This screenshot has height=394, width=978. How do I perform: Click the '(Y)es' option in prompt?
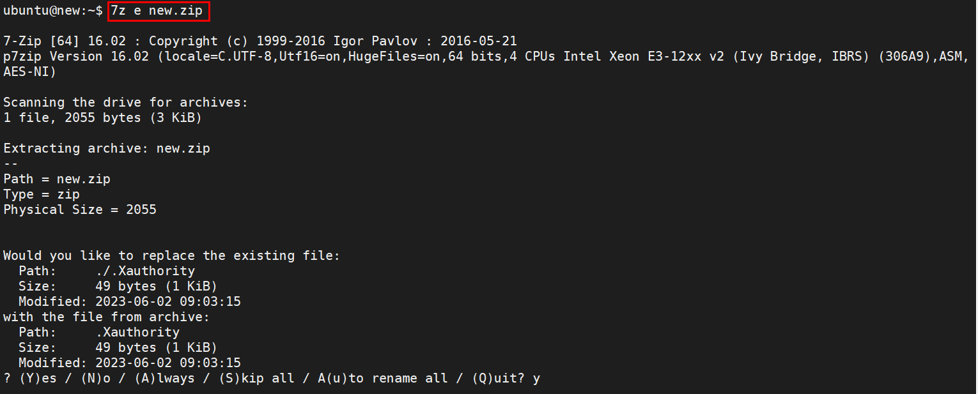click(x=38, y=378)
